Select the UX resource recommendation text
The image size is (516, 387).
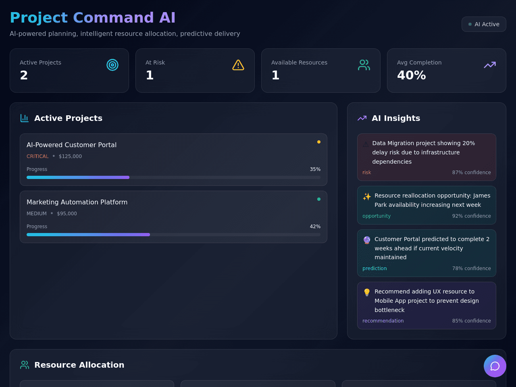427,301
